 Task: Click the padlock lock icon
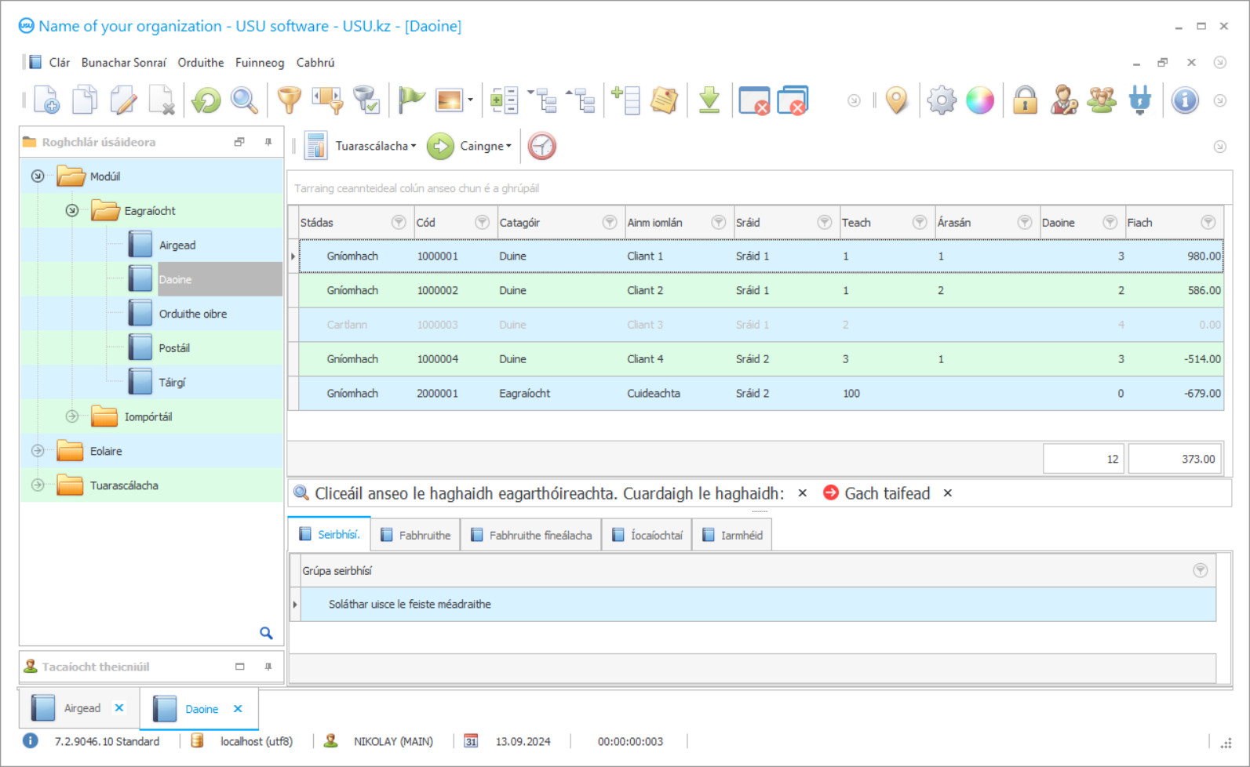1025,100
